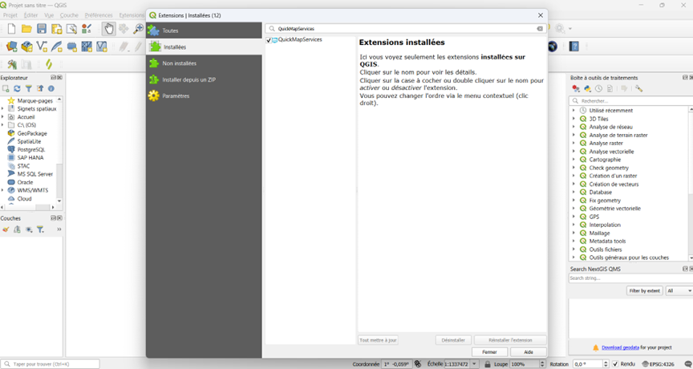Screen dimensions: 693x369
Task: Toggle the Rendu checkbox in status bar
Action: 615,364
